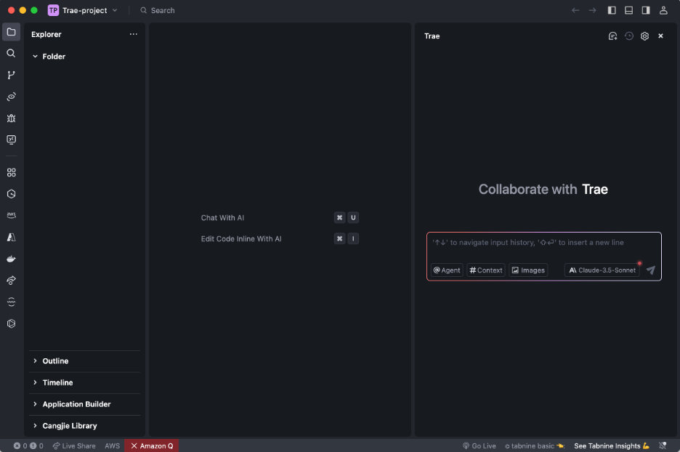
Task: Toggle the Go Live server in status bar
Action: pos(479,445)
